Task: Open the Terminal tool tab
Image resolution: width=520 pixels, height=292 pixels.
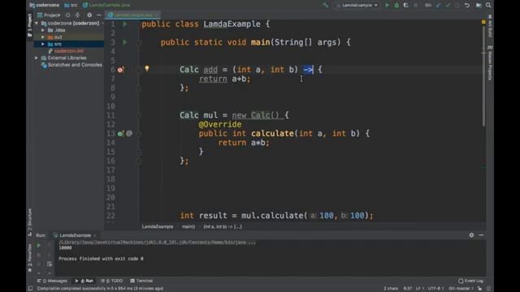Action: pyautogui.click(x=141, y=281)
